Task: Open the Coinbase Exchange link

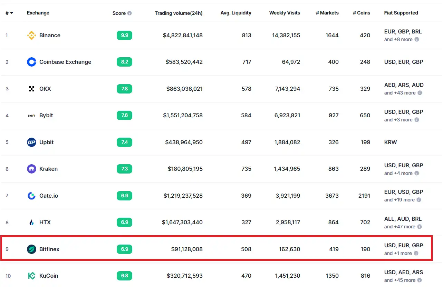Action: pos(65,62)
